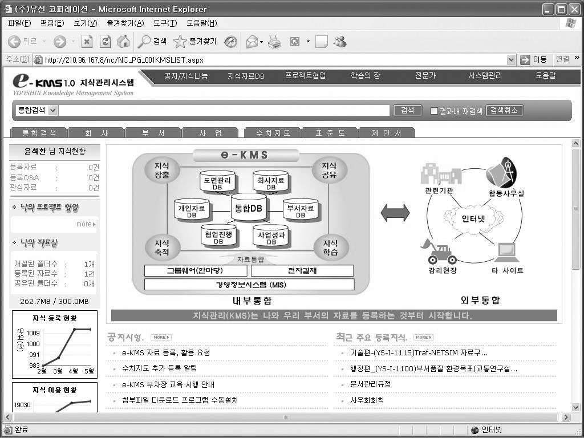Open the 문서관리규정 link

tap(370, 384)
